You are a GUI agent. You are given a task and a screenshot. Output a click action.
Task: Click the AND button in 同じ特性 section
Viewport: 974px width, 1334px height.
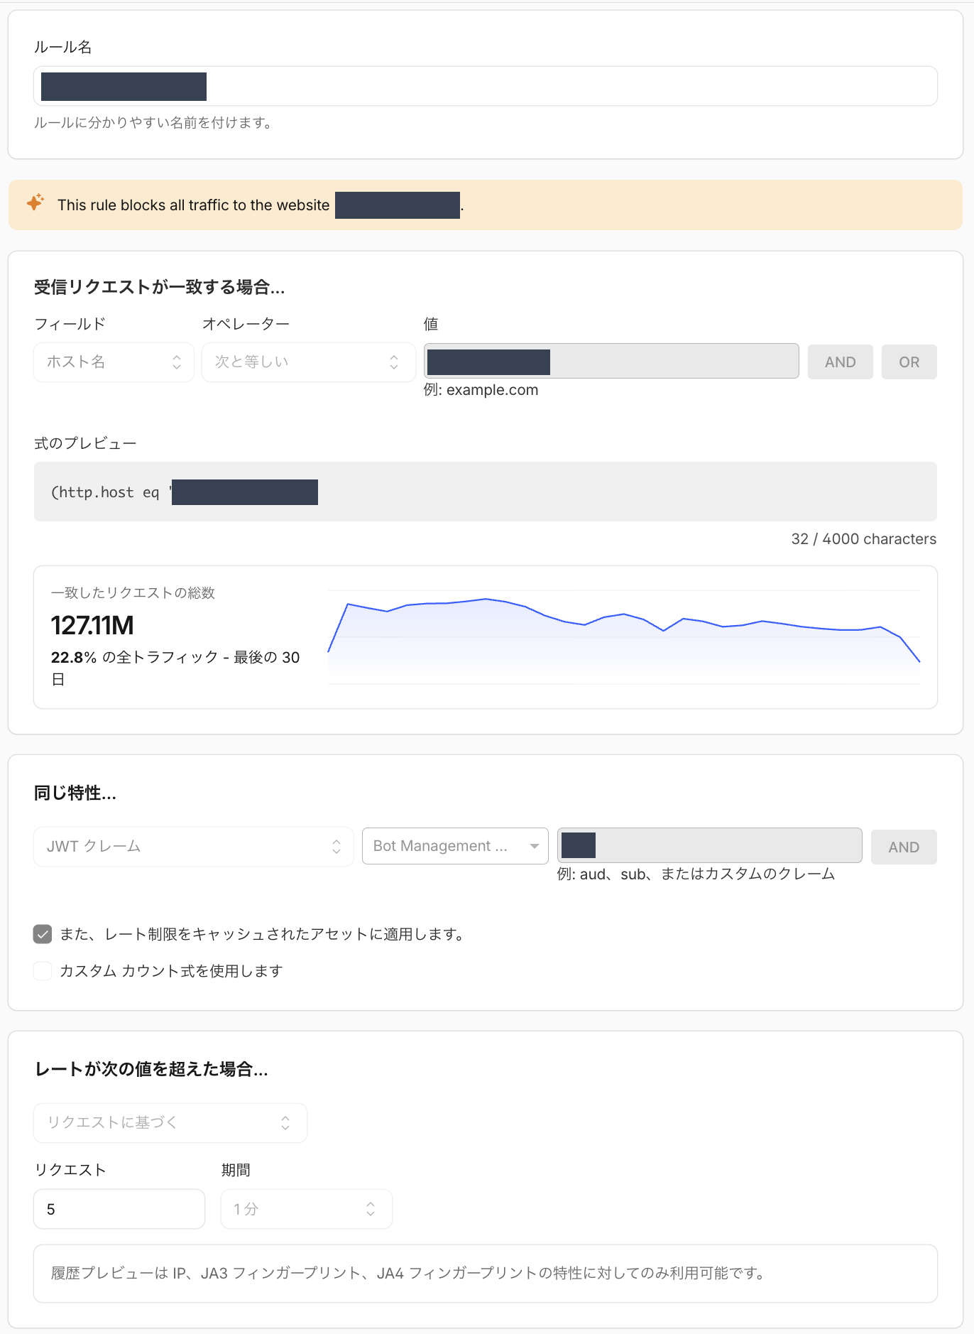point(904,847)
